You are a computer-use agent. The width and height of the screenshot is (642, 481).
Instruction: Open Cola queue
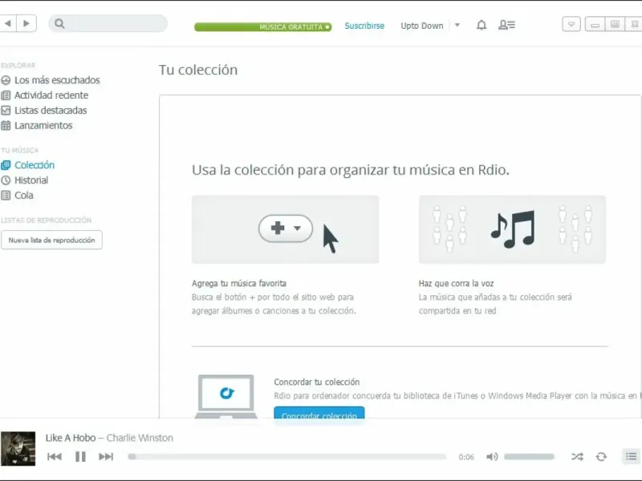(24, 196)
